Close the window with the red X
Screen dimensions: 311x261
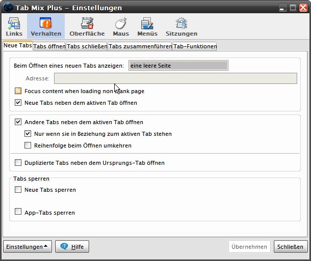tap(303, 8)
